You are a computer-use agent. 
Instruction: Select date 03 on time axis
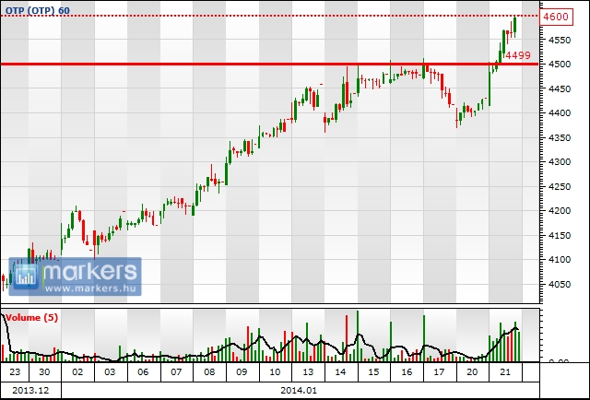pos(110,372)
